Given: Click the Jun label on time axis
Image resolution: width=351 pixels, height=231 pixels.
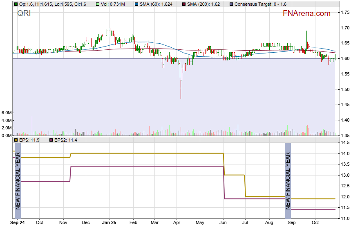Looking at the screenshot, I should [223, 223].
